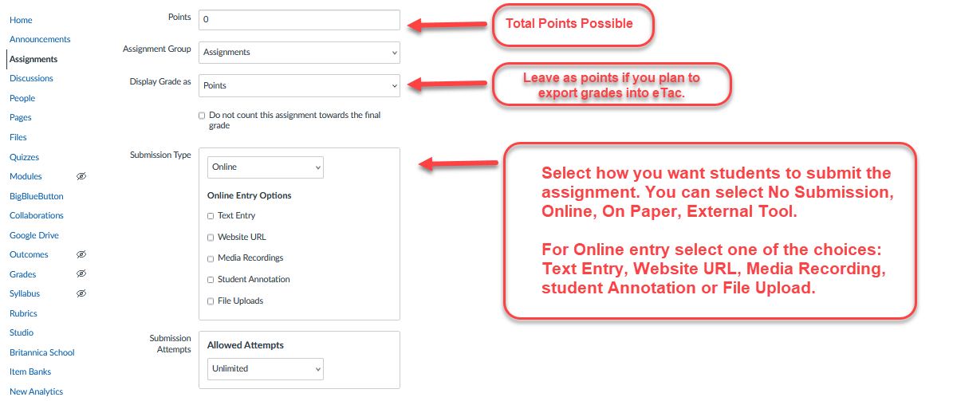
Task: Open Quizzes from the sidebar
Action: click(x=24, y=157)
